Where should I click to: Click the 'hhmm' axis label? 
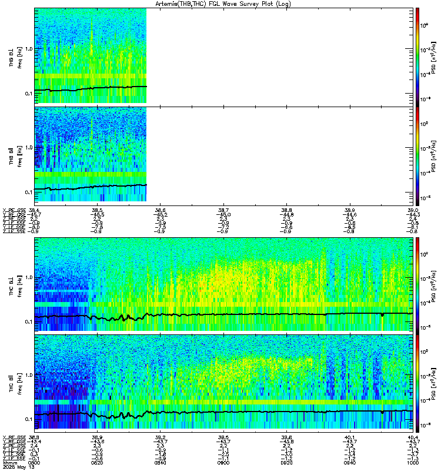pyautogui.click(x=10, y=463)
